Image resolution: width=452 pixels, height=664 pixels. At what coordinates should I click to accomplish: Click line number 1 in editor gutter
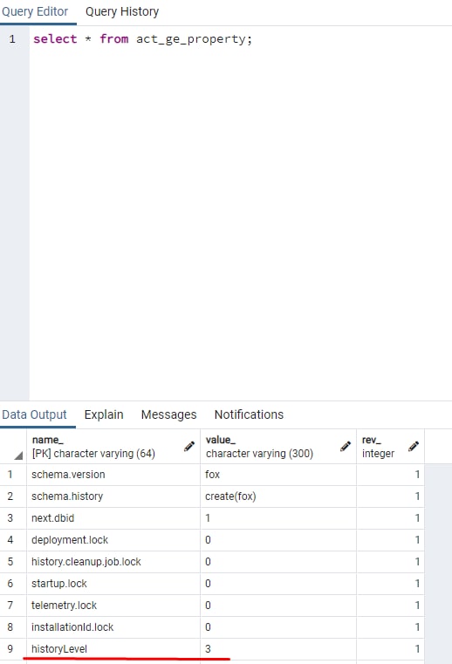(x=12, y=39)
